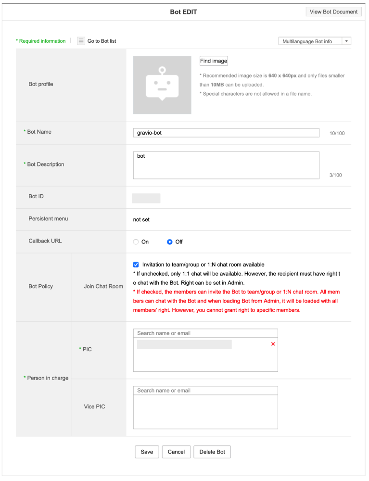
Task: Click the Persistent menu not set entry
Action: tap(141, 219)
